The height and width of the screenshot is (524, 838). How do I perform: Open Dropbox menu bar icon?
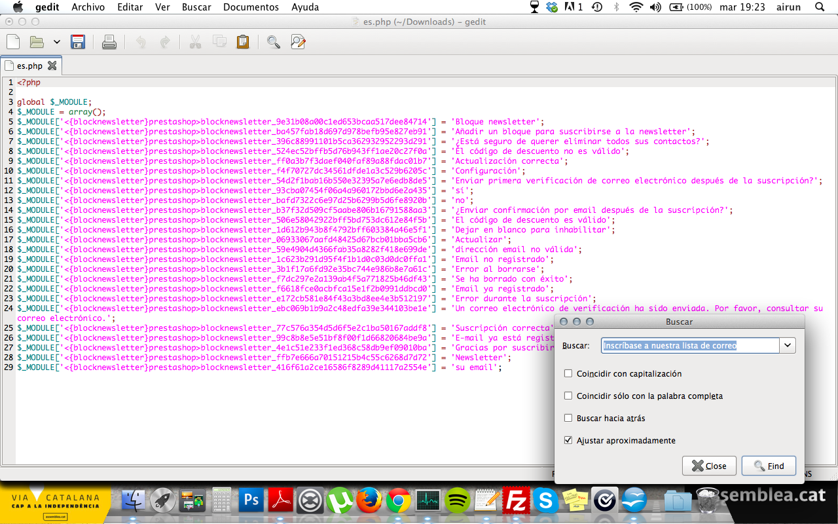point(553,7)
